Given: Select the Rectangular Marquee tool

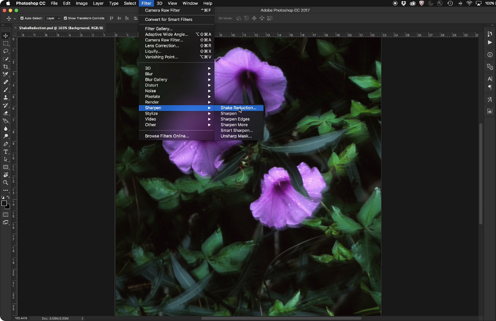Looking at the screenshot, I should [x=6, y=44].
